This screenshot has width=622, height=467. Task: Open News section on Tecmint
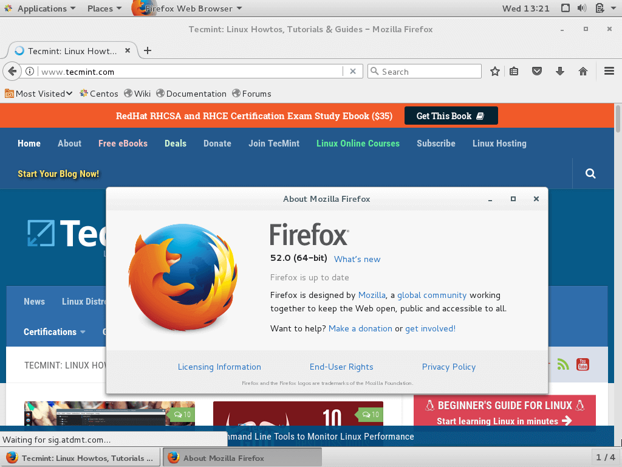click(34, 302)
